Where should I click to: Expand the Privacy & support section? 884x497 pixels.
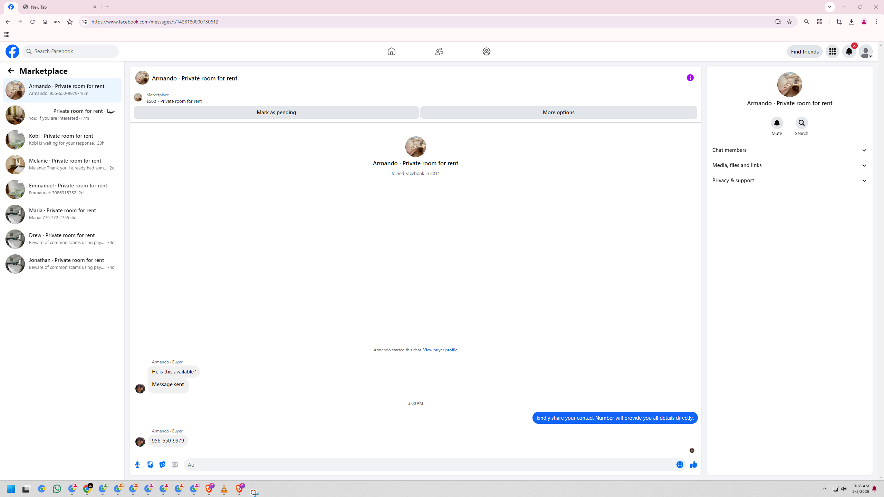pyautogui.click(x=789, y=181)
